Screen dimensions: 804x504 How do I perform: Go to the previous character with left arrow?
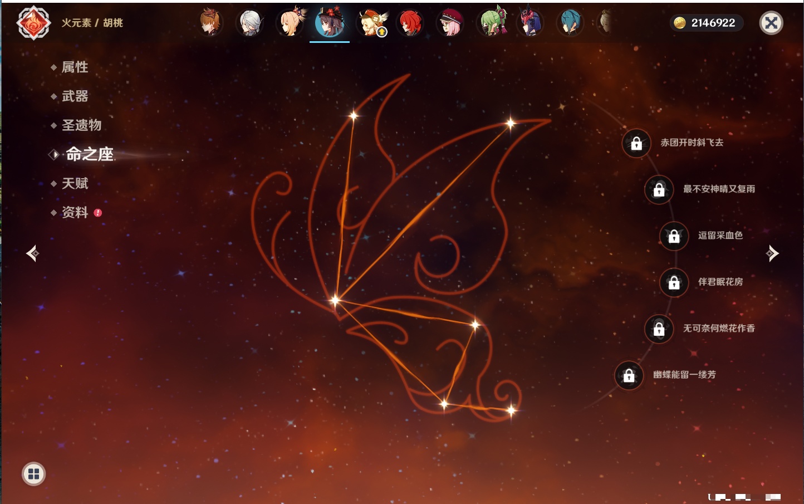33,253
